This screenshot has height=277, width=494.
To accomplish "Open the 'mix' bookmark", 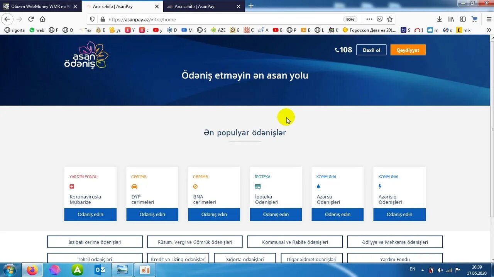I will pyautogui.click(x=464, y=30).
